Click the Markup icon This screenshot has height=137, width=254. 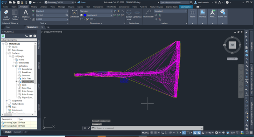(202, 13)
